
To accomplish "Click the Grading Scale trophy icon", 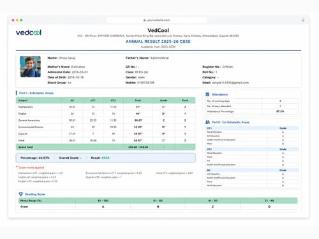I will 21,194.
